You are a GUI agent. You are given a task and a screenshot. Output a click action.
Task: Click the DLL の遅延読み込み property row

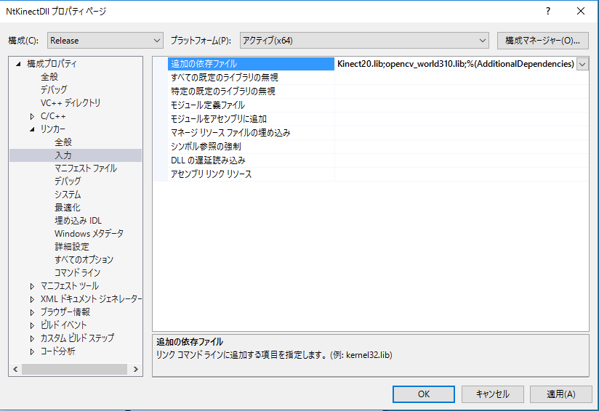[x=208, y=160]
